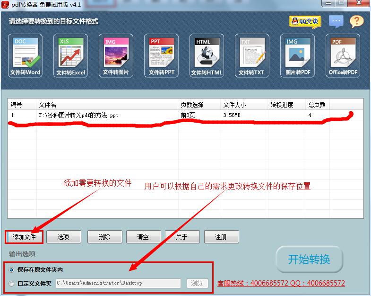371x296 pixels.
Task: Select file row 各种图片转为pdf的方法.ppt
Action: 185,115
